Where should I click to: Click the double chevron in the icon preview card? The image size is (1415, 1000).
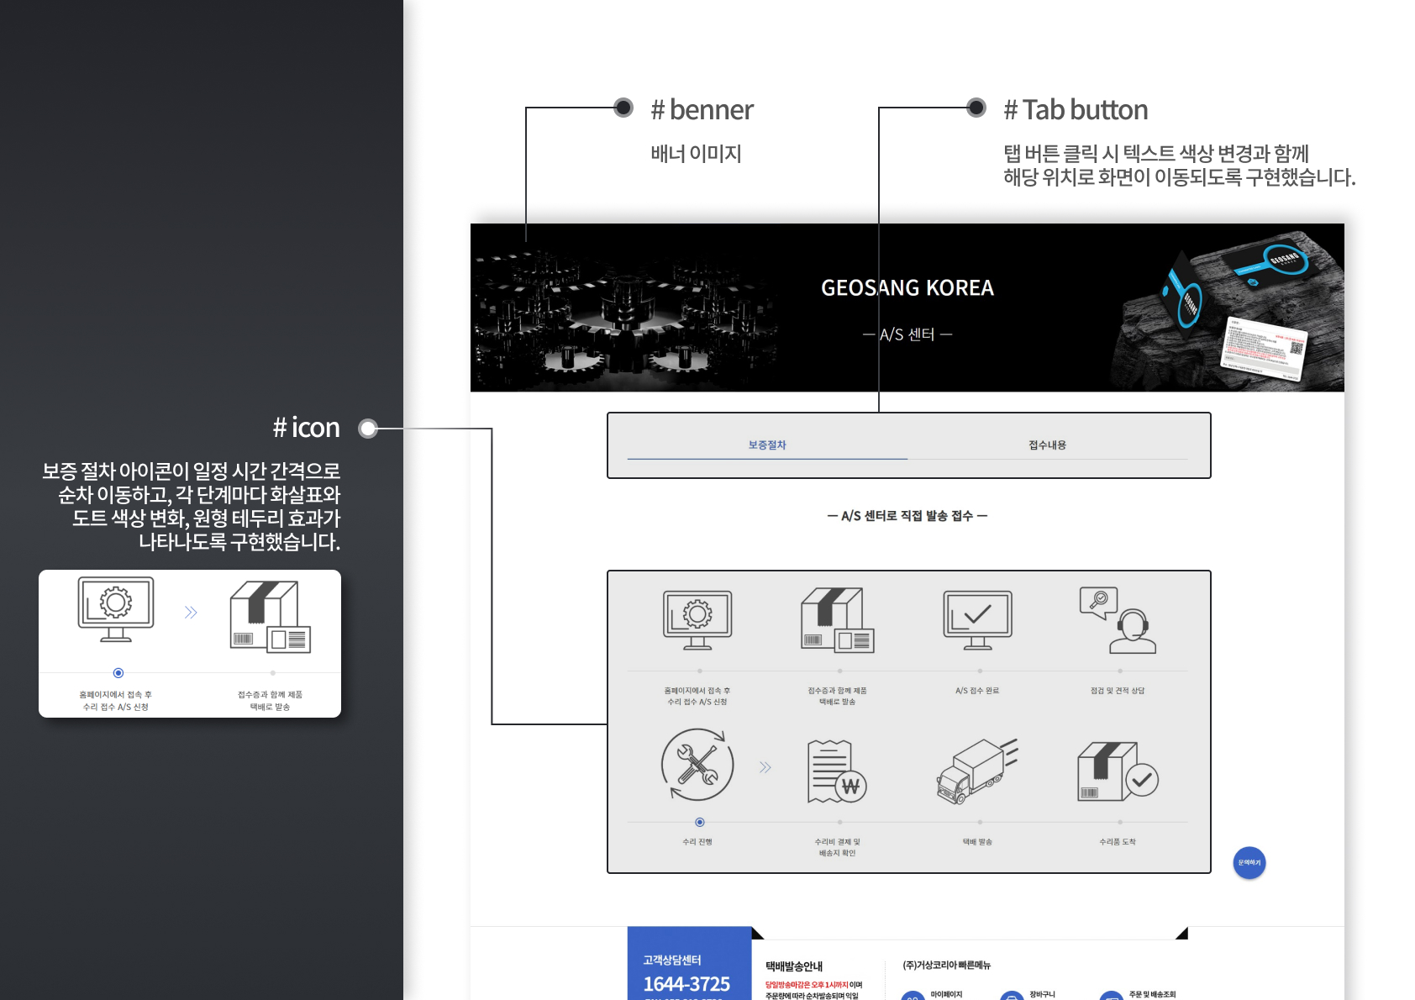coord(191,613)
